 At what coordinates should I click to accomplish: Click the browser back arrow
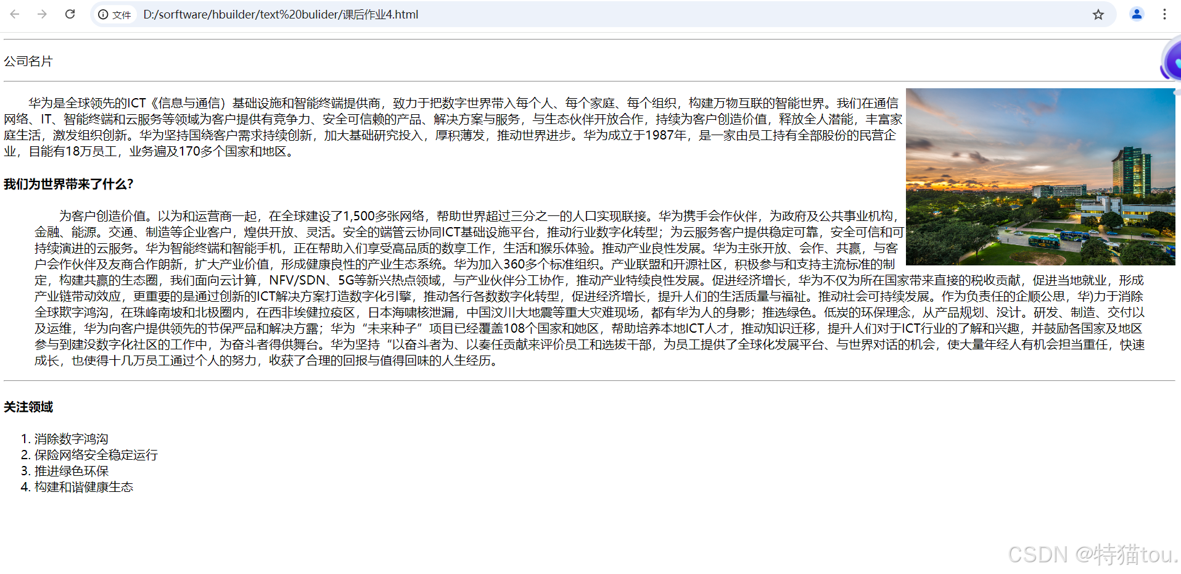click(x=15, y=14)
